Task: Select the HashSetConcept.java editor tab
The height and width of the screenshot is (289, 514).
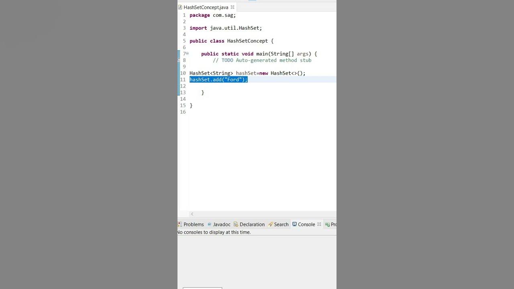Action: point(206,7)
